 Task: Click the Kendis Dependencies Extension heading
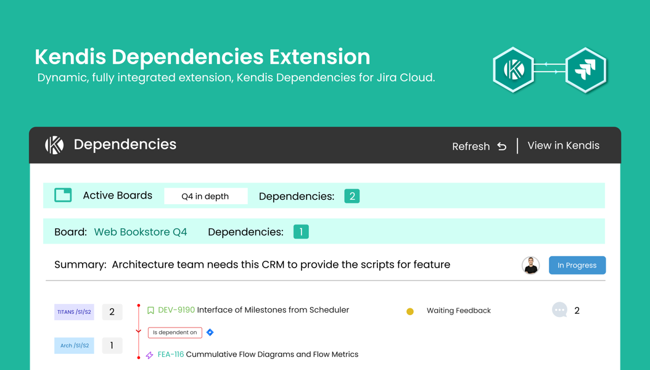202,57
